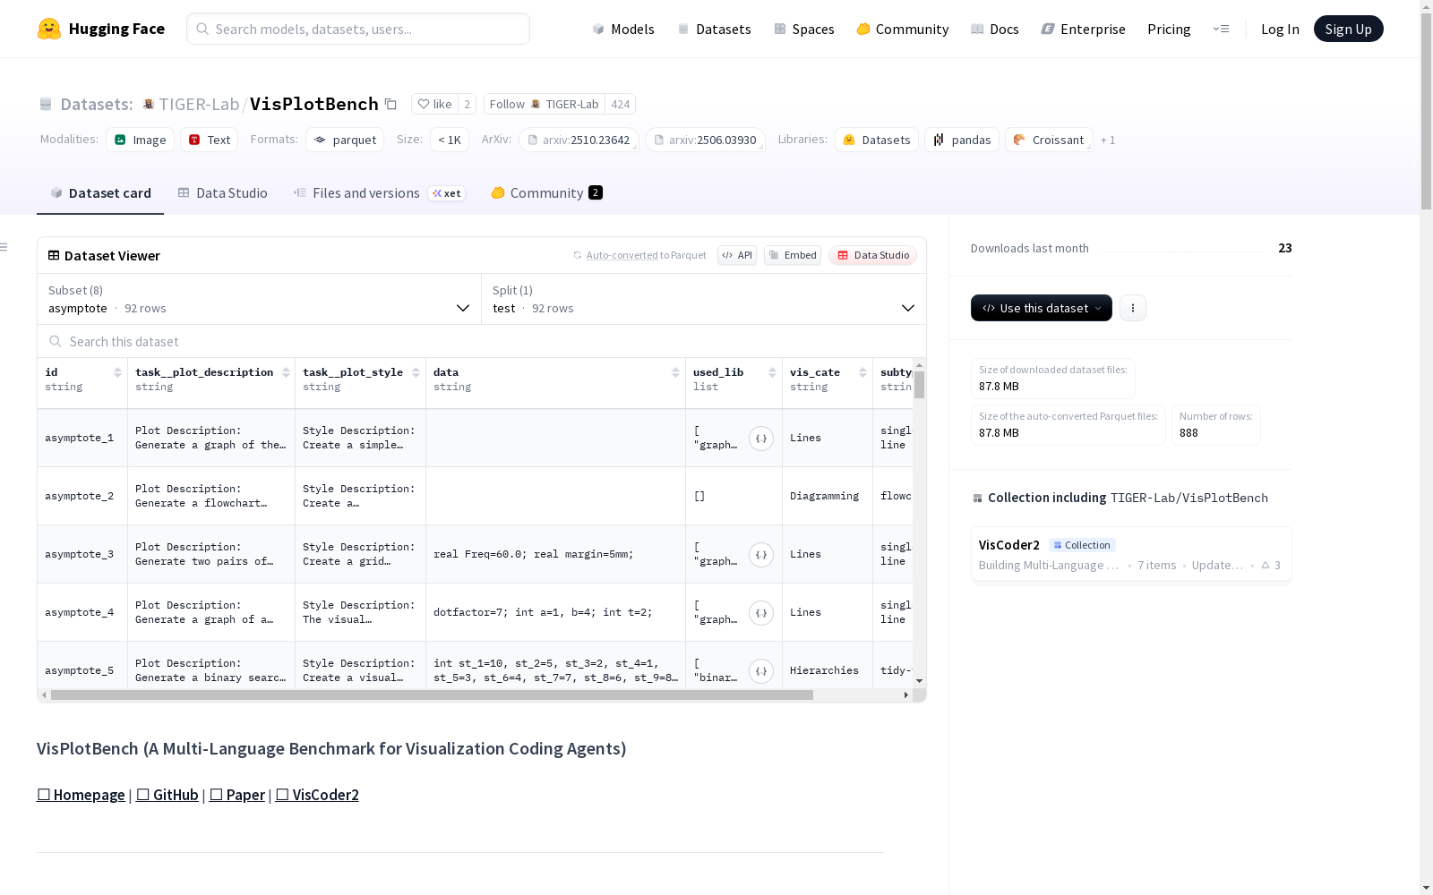Go to Spaces in top navigation

pos(804,29)
